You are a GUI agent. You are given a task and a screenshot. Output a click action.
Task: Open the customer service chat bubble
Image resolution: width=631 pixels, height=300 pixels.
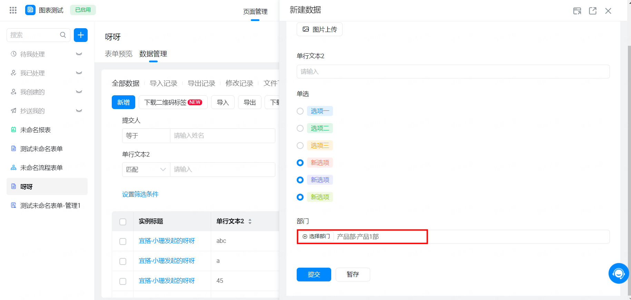click(619, 274)
